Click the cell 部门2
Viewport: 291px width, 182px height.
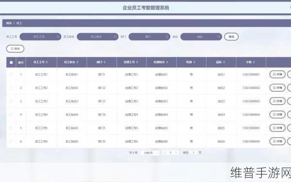click(102, 88)
